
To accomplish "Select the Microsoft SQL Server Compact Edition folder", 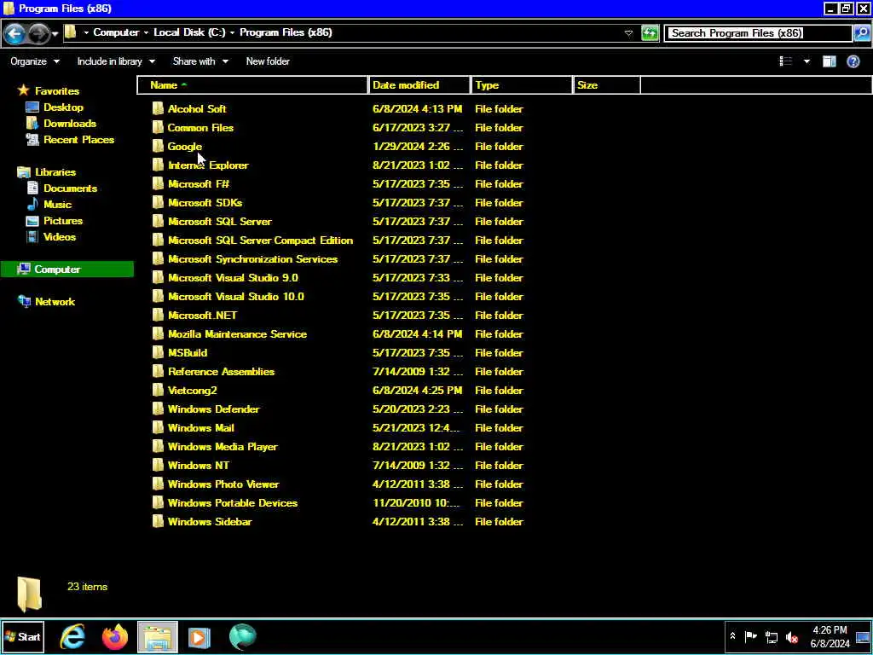I will coord(261,240).
